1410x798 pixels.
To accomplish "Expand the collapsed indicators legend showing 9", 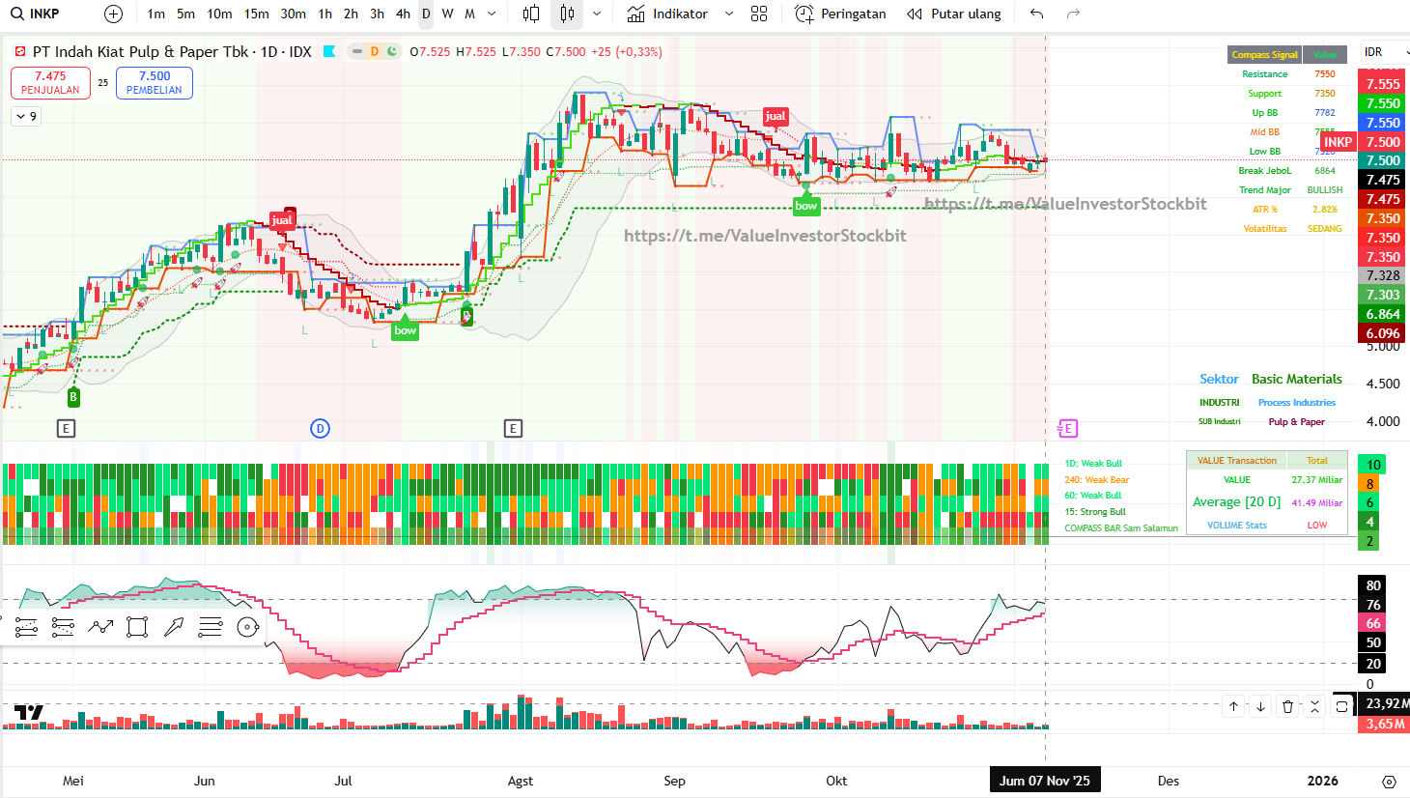I will click(x=26, y=116).
